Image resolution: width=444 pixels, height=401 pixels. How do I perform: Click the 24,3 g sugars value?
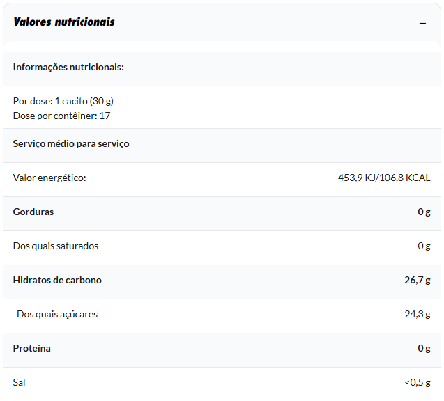coord(417,314)
